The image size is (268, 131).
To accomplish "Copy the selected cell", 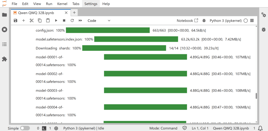I will point(40,21).
